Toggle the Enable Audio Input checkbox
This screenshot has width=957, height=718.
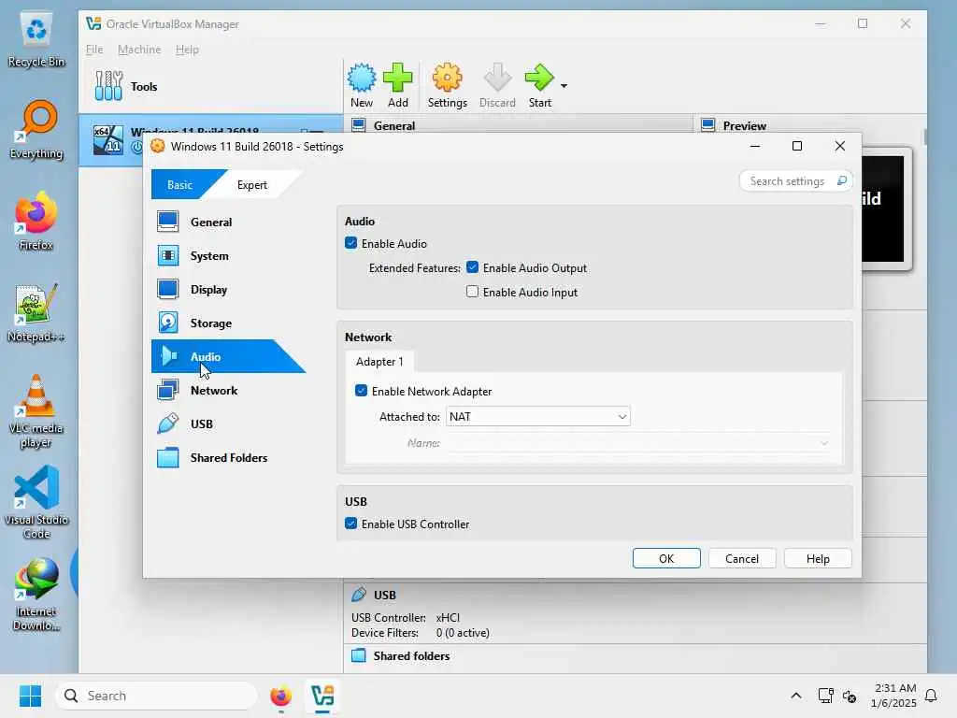pyautogui.click(x=472, y=292)
